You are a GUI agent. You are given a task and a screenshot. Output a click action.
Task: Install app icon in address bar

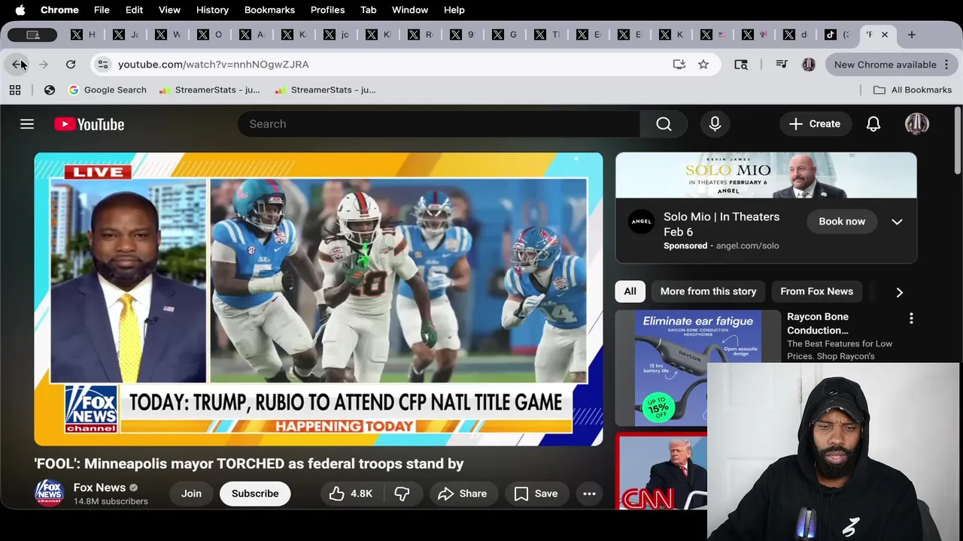pyautogui.click(x=679, y=65)
